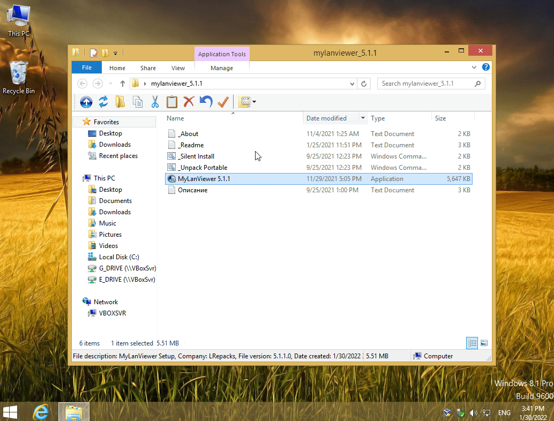
Task: Launch Internet Explorer from taskbar
Action: click(x=41, y=412)
